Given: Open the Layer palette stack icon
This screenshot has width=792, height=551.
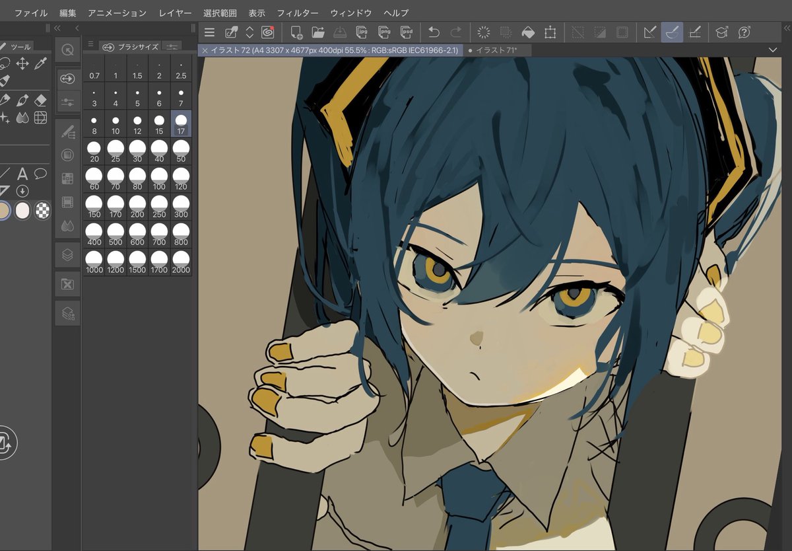Looking at the screenshot, I should tap(67, 254).
